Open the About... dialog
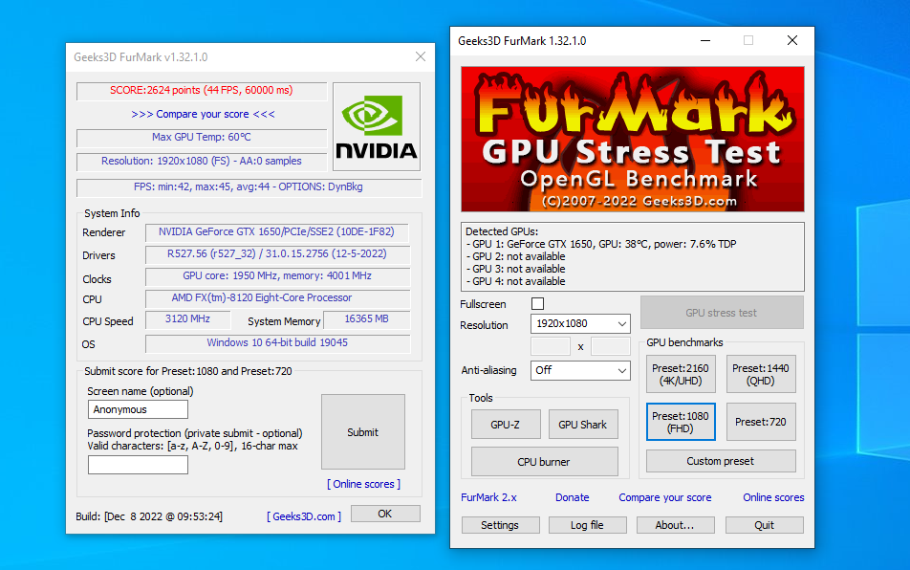This screenshot has height=570, width=910. pyautogui.click(x=675, y=525)
